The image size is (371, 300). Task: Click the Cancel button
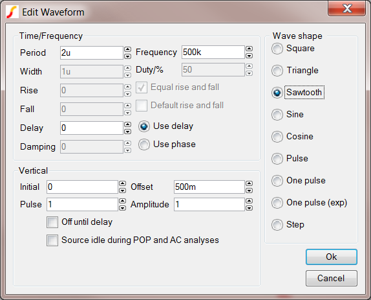331,278
